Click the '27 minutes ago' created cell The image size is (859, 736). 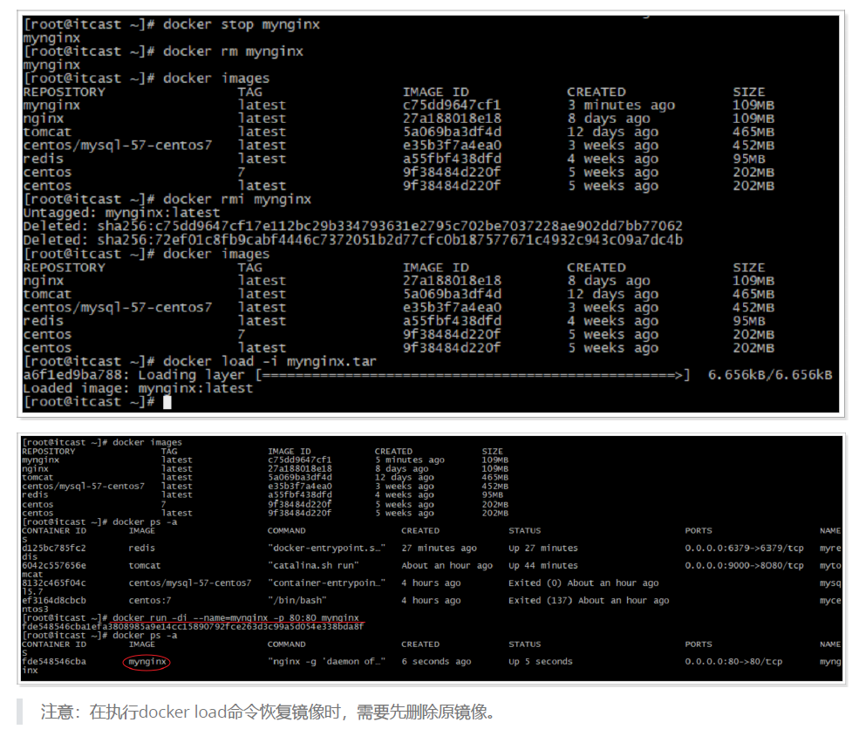click(439, 549)
